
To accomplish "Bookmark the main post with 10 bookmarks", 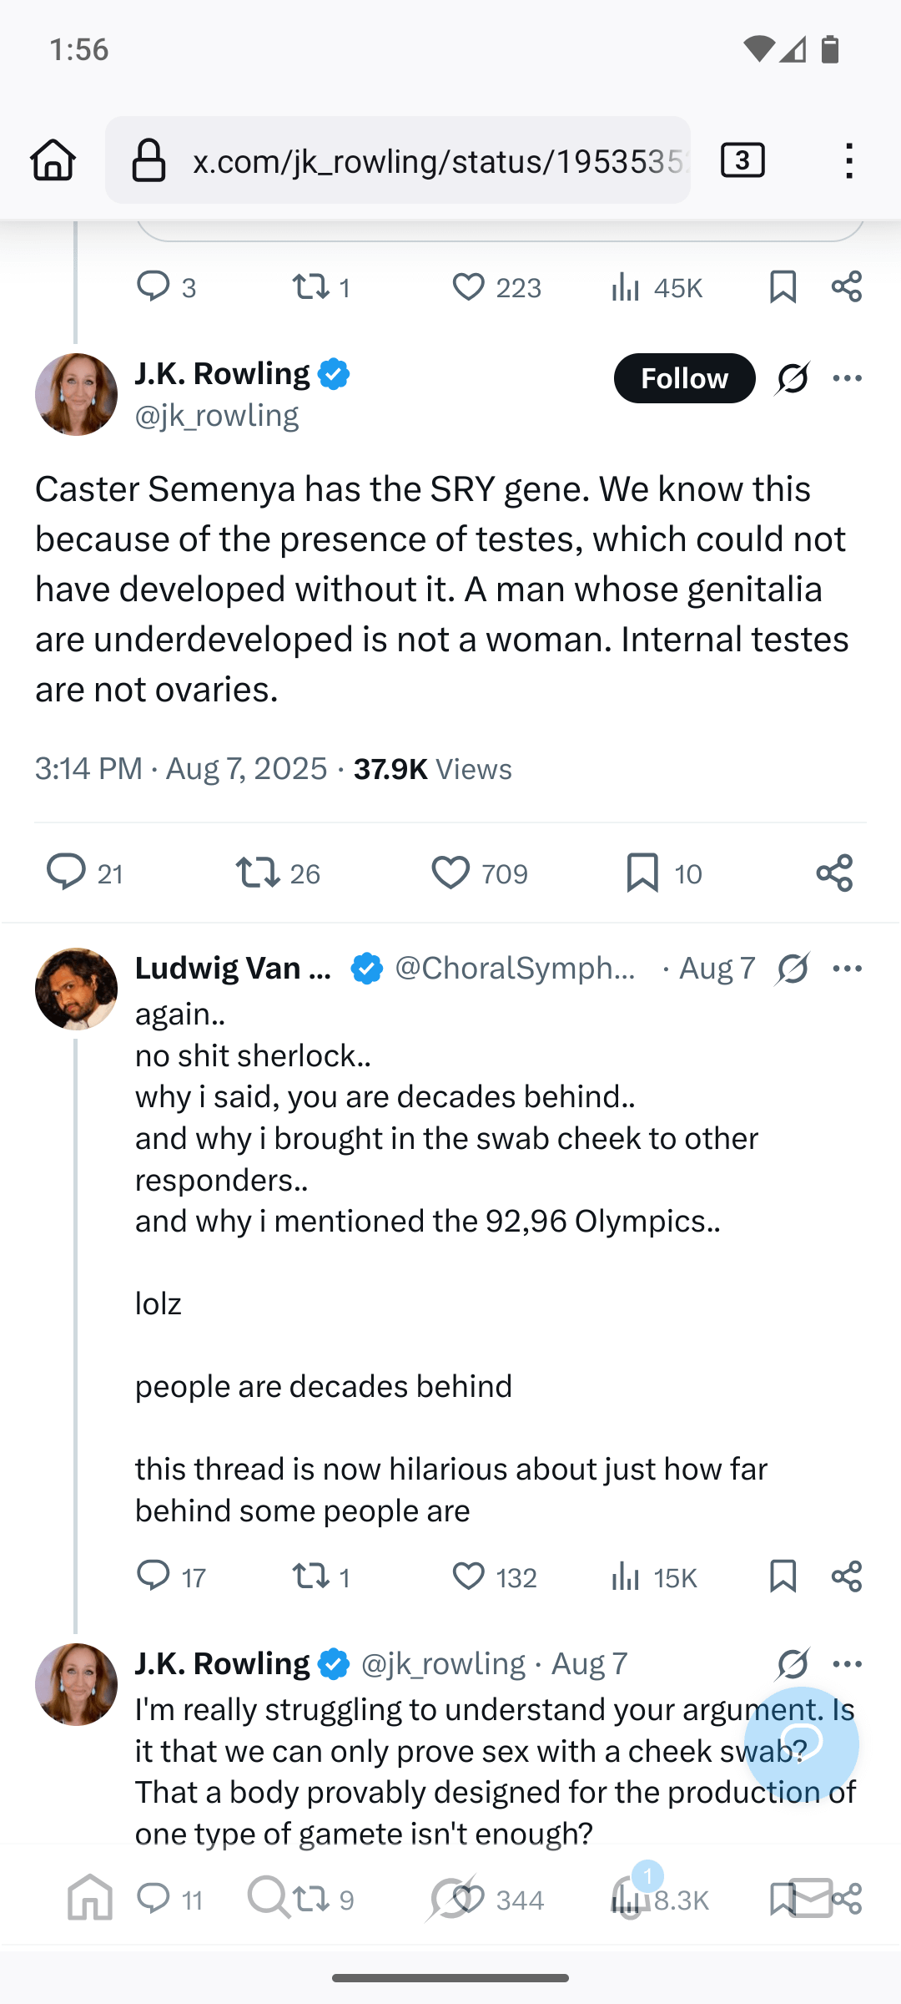I will pyautogui.click(x=642, y=873).
